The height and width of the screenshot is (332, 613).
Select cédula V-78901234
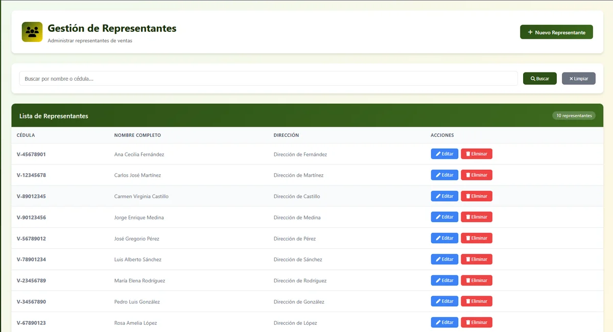point(31,259)
